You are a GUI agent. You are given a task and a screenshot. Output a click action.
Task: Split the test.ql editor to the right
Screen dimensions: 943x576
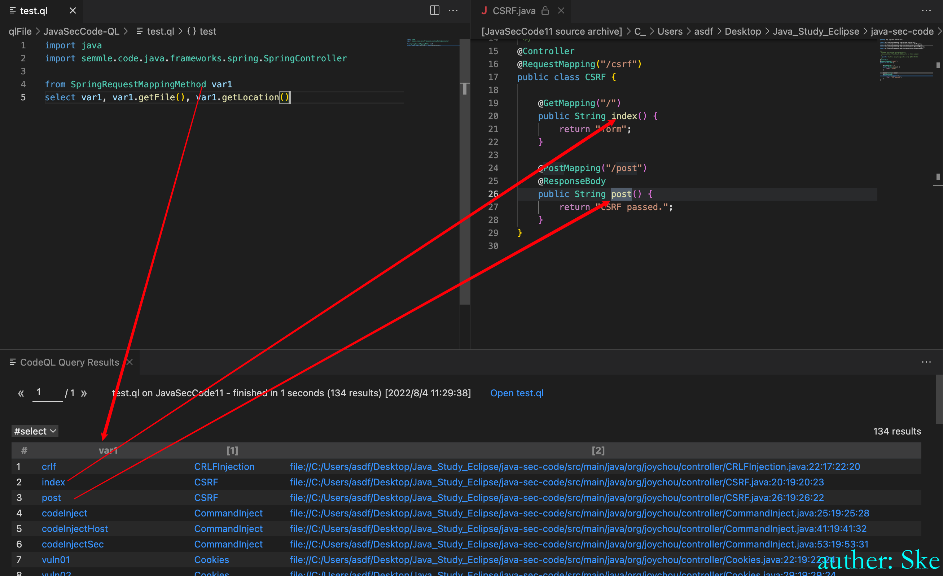434,11
